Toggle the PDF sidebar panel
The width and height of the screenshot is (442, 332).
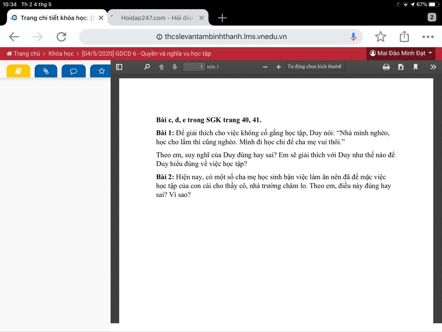click(119, 67)
